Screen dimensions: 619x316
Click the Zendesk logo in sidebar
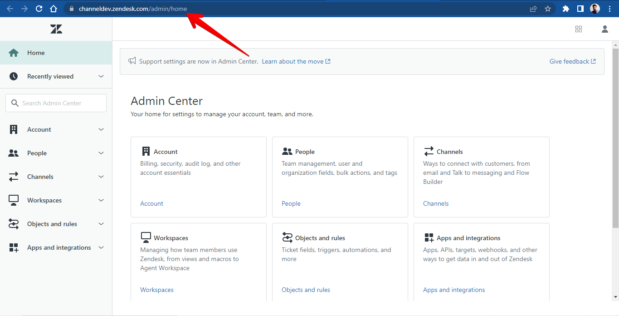click(x=56, y=29)
